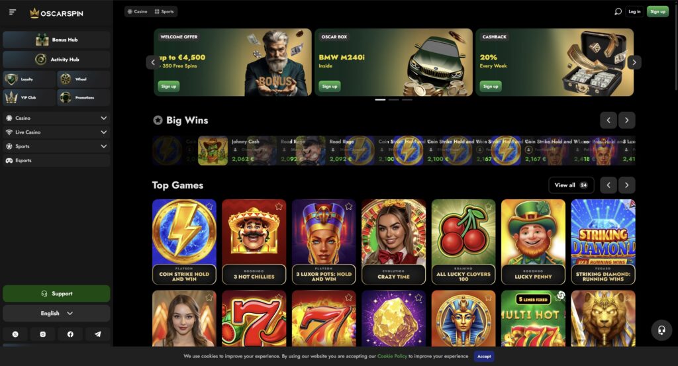Viewport: 678px width, 366px height.
Task: Open Esports in sidebar menu
Action: coord(56,160)
